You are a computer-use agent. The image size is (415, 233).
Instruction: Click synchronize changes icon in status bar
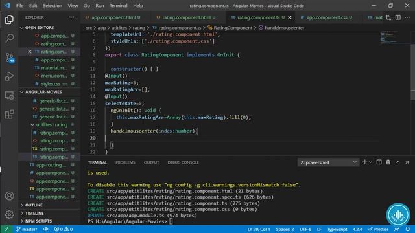click(46, 229)
